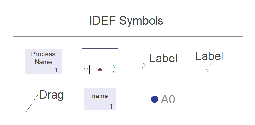Click number 1 in the name box
255x125 pixels.
click(111, 106)
